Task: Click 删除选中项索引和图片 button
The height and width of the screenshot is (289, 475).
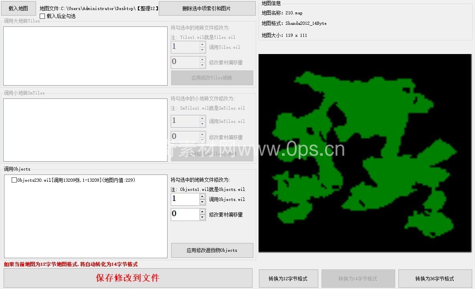Action: (207, 8)
